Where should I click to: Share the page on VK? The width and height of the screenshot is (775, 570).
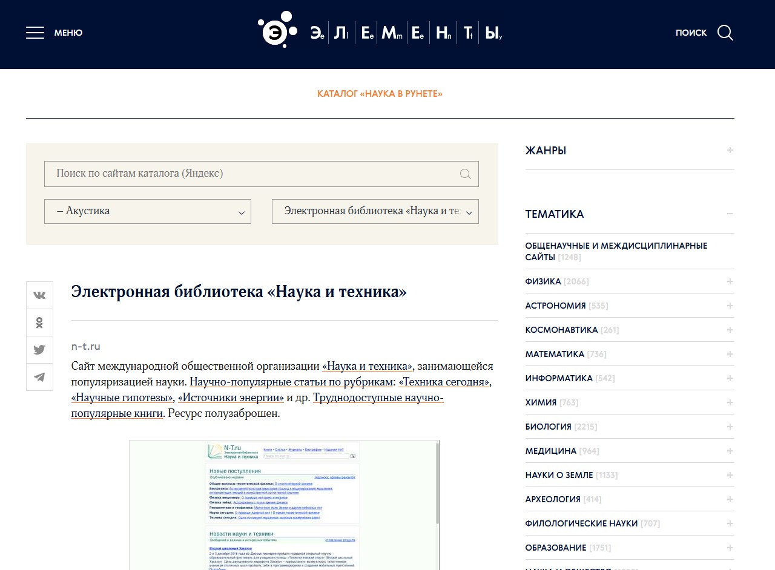pyautogui.click(x=39, y=295)
